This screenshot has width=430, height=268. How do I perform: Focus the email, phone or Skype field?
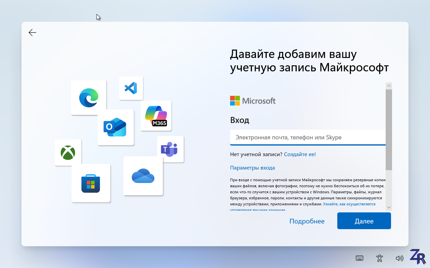(307, 137)
